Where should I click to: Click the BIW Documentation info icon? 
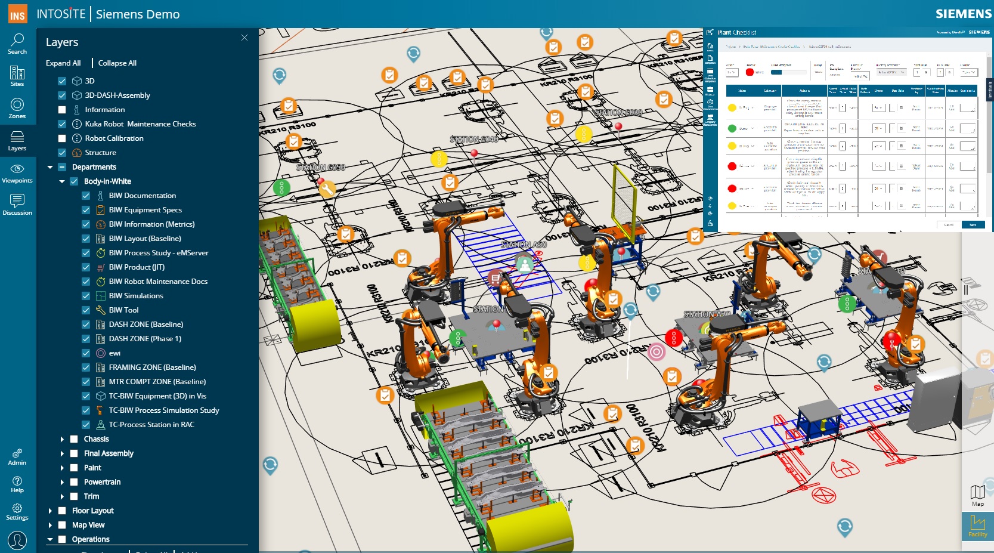[101, 195]
